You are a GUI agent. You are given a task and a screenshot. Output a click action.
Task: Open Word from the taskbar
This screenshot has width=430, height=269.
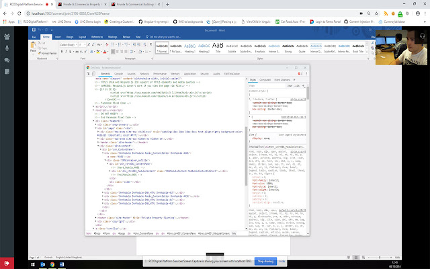[62, 264]
